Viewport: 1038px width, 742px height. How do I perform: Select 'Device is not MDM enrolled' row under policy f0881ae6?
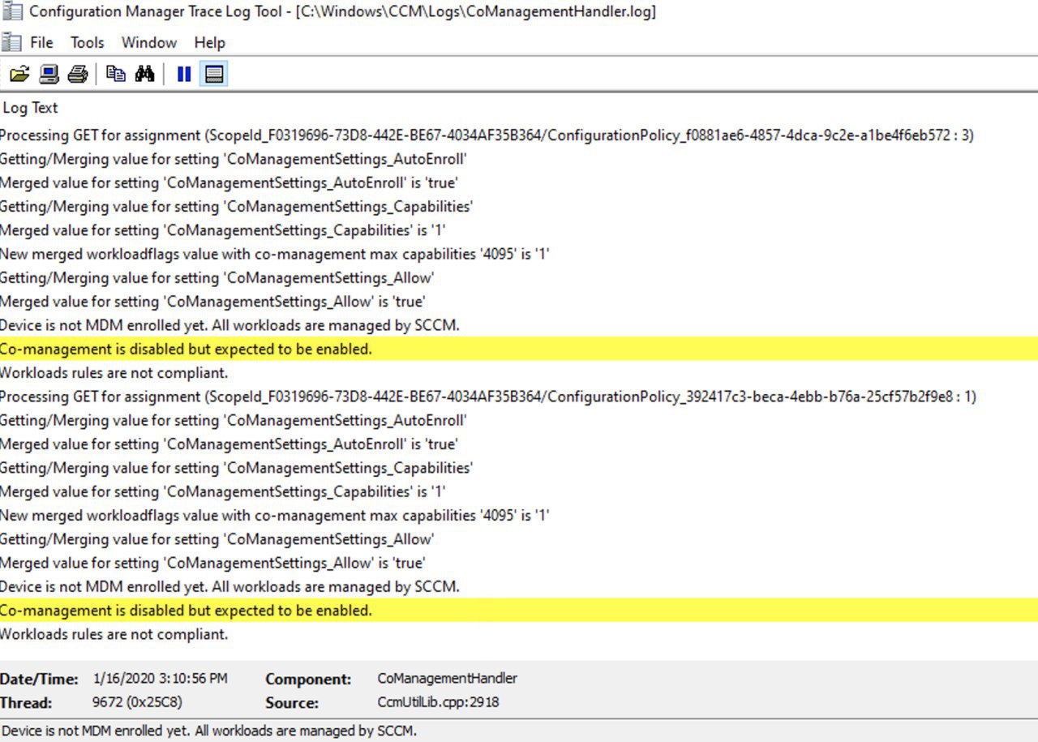click(x=519, y=325)
